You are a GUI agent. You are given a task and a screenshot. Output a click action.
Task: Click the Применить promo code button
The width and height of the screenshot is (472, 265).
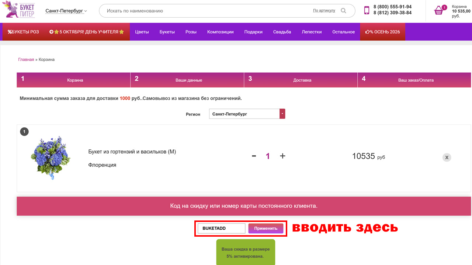266,228
